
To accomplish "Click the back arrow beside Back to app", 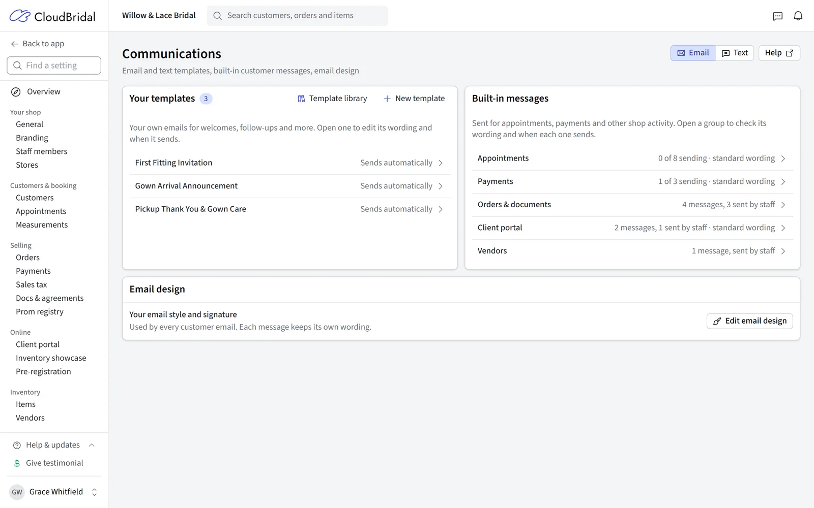I will tap(15, 44).
